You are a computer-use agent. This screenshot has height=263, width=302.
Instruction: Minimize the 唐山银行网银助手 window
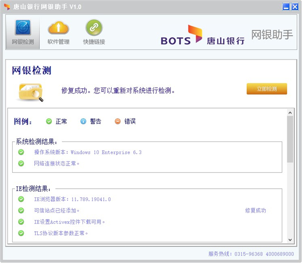pos(286,7)
